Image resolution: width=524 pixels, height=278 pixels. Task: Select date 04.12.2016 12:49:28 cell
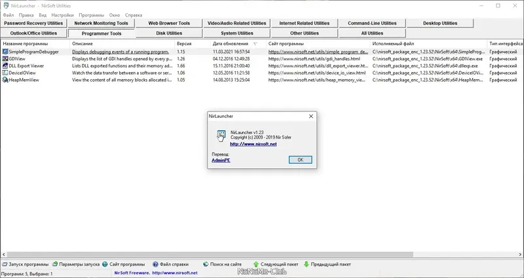tap(231, 59)
